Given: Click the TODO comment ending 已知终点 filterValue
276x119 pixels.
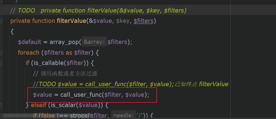Looking at the screenshot, I should [130, 84].
